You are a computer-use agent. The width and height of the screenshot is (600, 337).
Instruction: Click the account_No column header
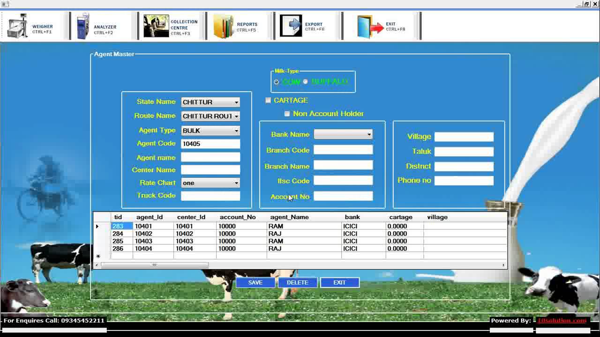point(238,217)
